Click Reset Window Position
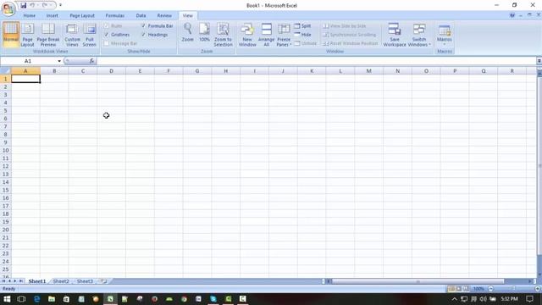542x305 pixels. tap(351, 43)
